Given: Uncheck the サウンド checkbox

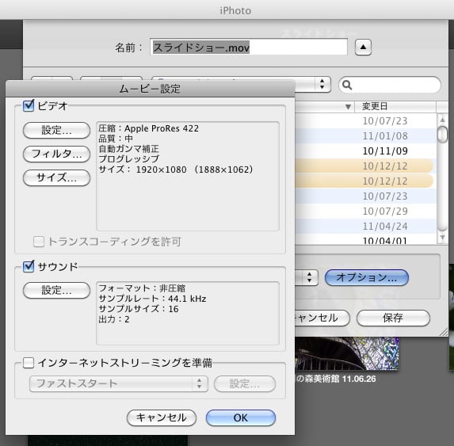Looking at the screenshot, I should click(x=29, y=266).
